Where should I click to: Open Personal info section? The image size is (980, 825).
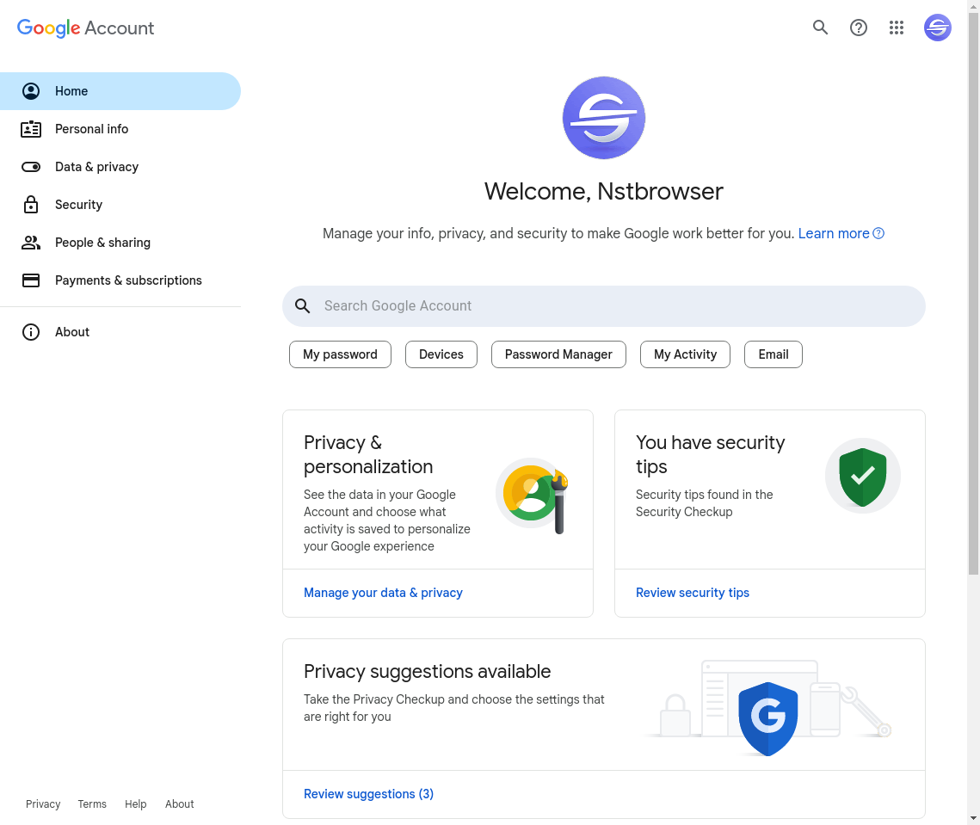[120, 129]
